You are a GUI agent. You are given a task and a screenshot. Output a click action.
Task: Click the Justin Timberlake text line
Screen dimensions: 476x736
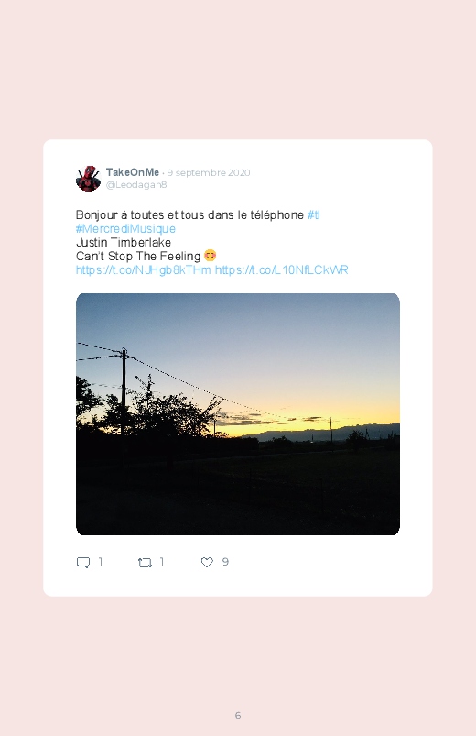click(x=124, y=243)
